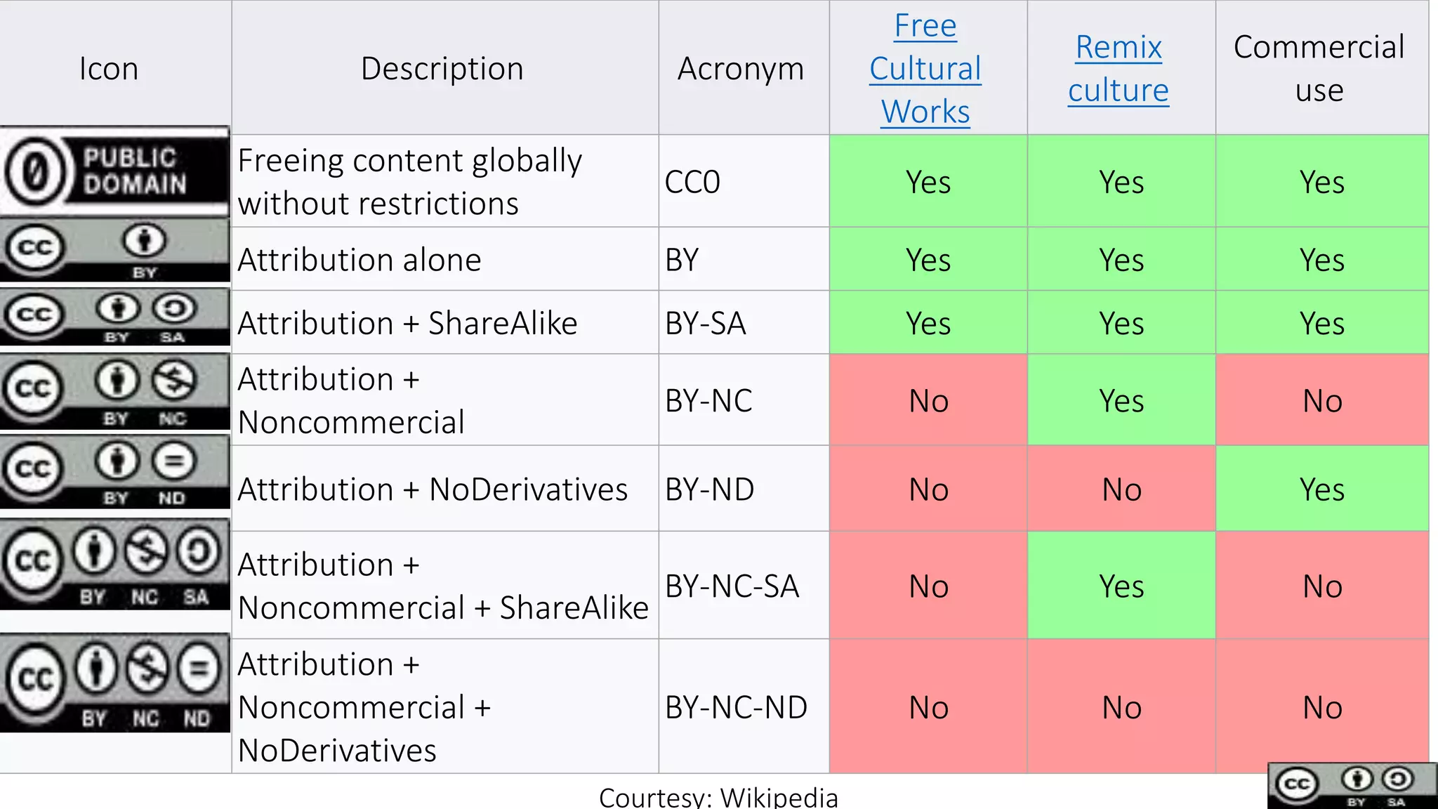Click the green Yes cell for CC0 commercial use

click(x=1321, y=182)
